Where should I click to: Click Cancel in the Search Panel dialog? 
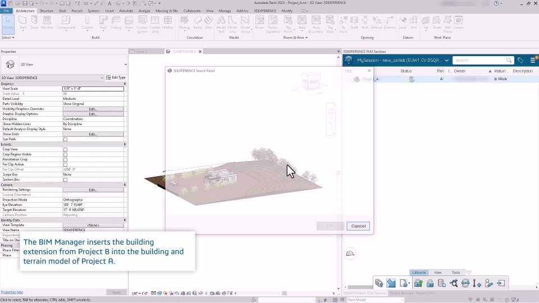(x=358, y=226)
